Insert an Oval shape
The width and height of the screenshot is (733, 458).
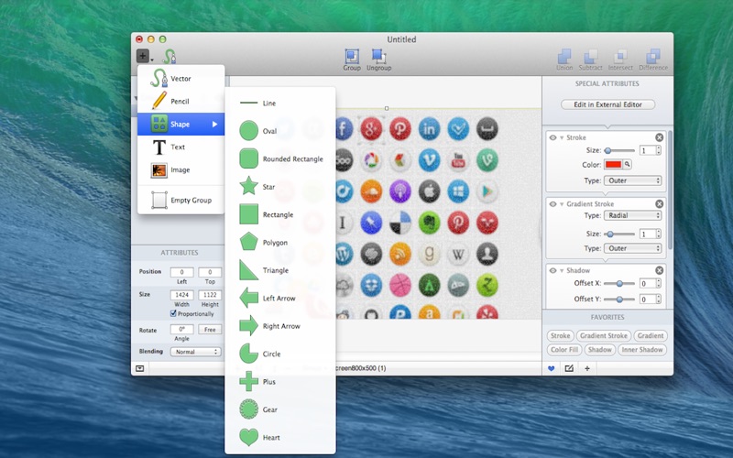(280, 131)
